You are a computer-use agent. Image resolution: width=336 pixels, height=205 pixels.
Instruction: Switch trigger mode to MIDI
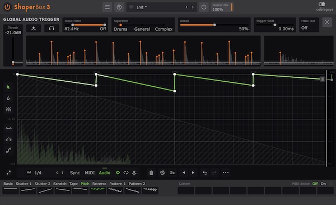coord(90,173)
